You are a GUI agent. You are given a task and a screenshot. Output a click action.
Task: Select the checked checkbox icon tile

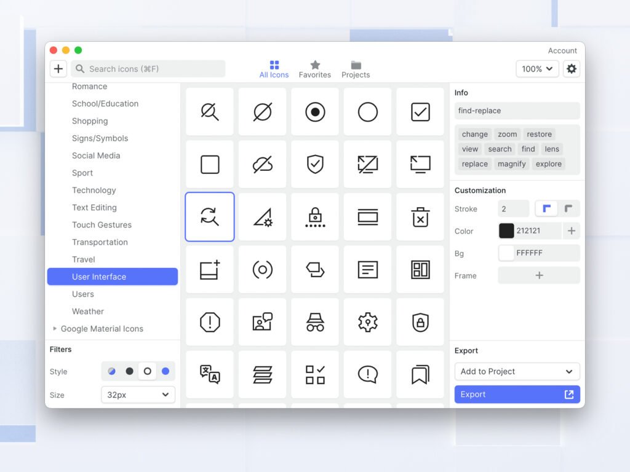pyautogui.click(x=420, y=112)
